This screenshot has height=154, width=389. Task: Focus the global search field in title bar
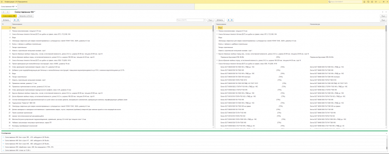(x=345, y=2)
